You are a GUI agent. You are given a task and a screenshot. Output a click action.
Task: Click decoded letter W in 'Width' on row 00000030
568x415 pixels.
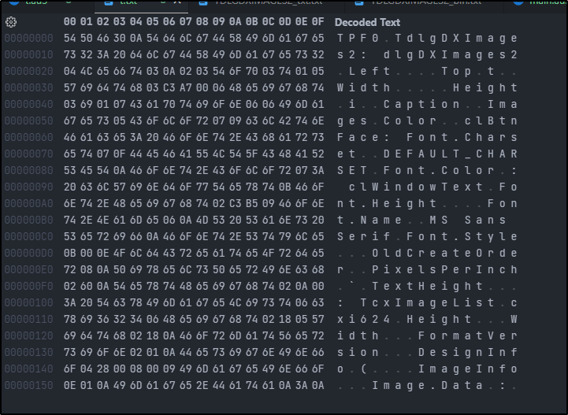[x=340, y=87]
